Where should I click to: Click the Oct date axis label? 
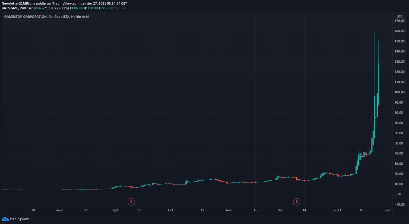(x=171, y=210)
